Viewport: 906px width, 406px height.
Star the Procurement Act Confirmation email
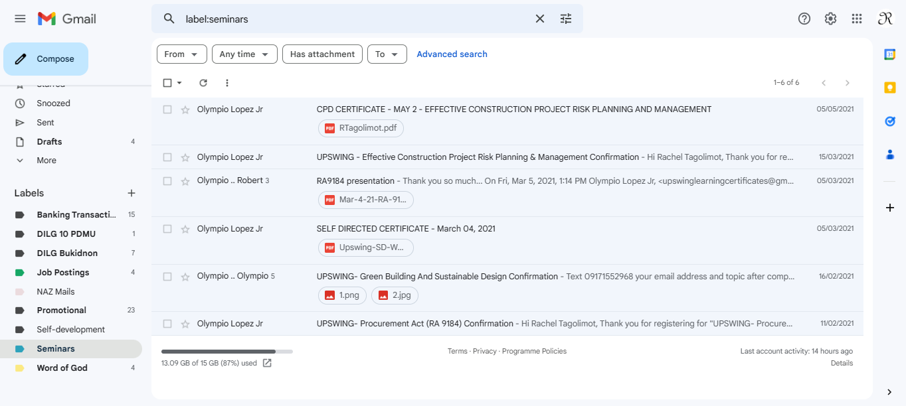click(185, 324)
